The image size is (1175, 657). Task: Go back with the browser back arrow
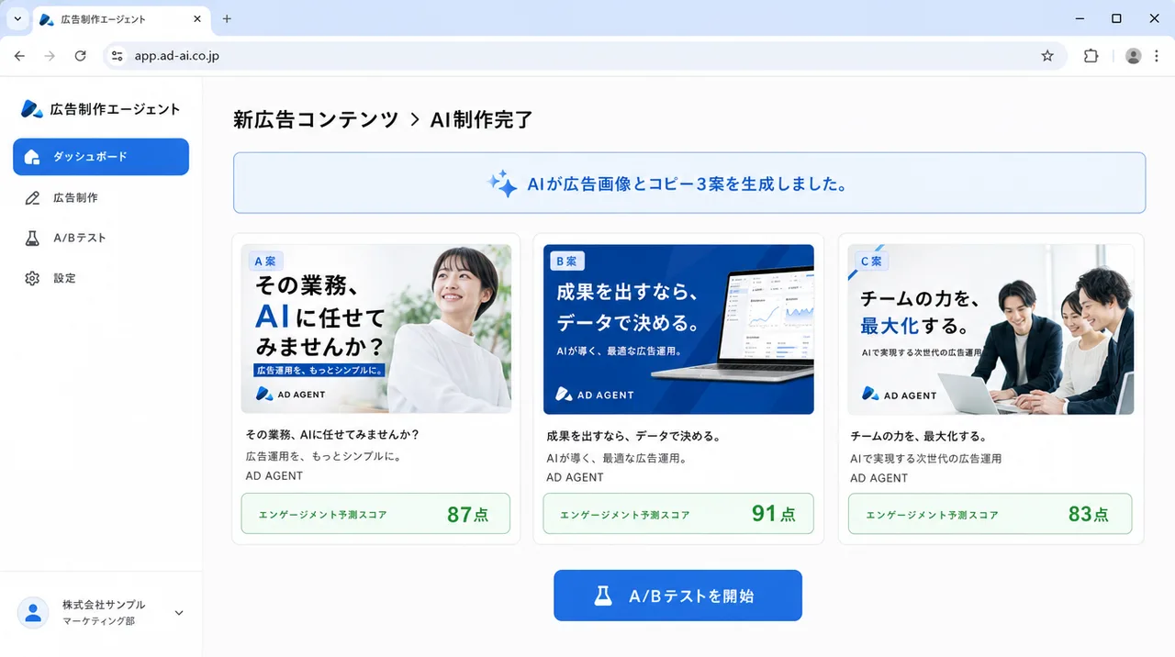[x=19, y=56]
